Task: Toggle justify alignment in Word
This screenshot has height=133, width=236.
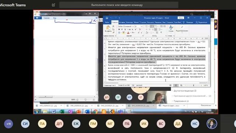Action: click(x=156, y=30)
